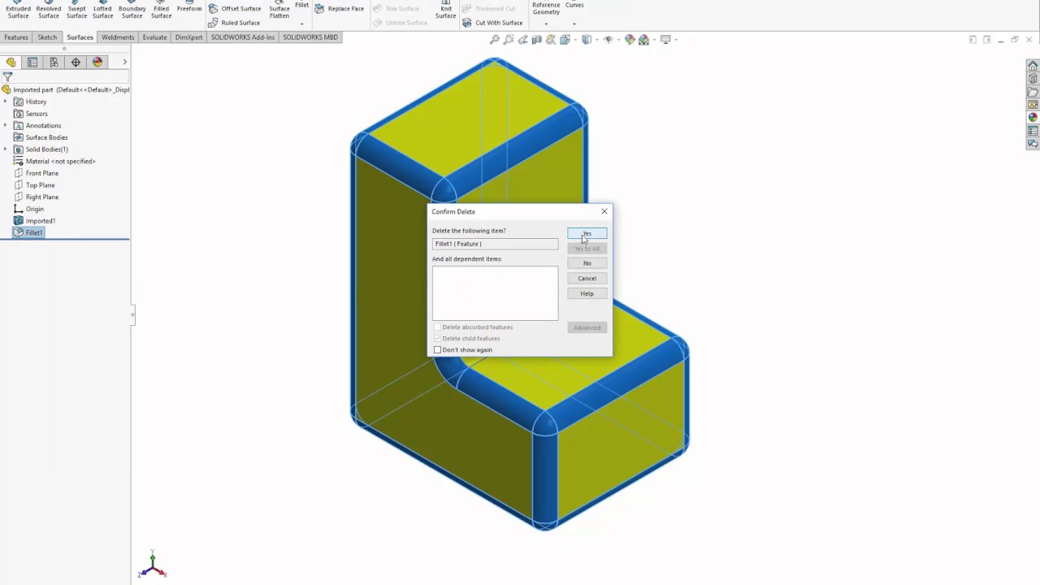Select the Cut With Surface tool
Screen dimensions: 1040x585
[498, 22]
